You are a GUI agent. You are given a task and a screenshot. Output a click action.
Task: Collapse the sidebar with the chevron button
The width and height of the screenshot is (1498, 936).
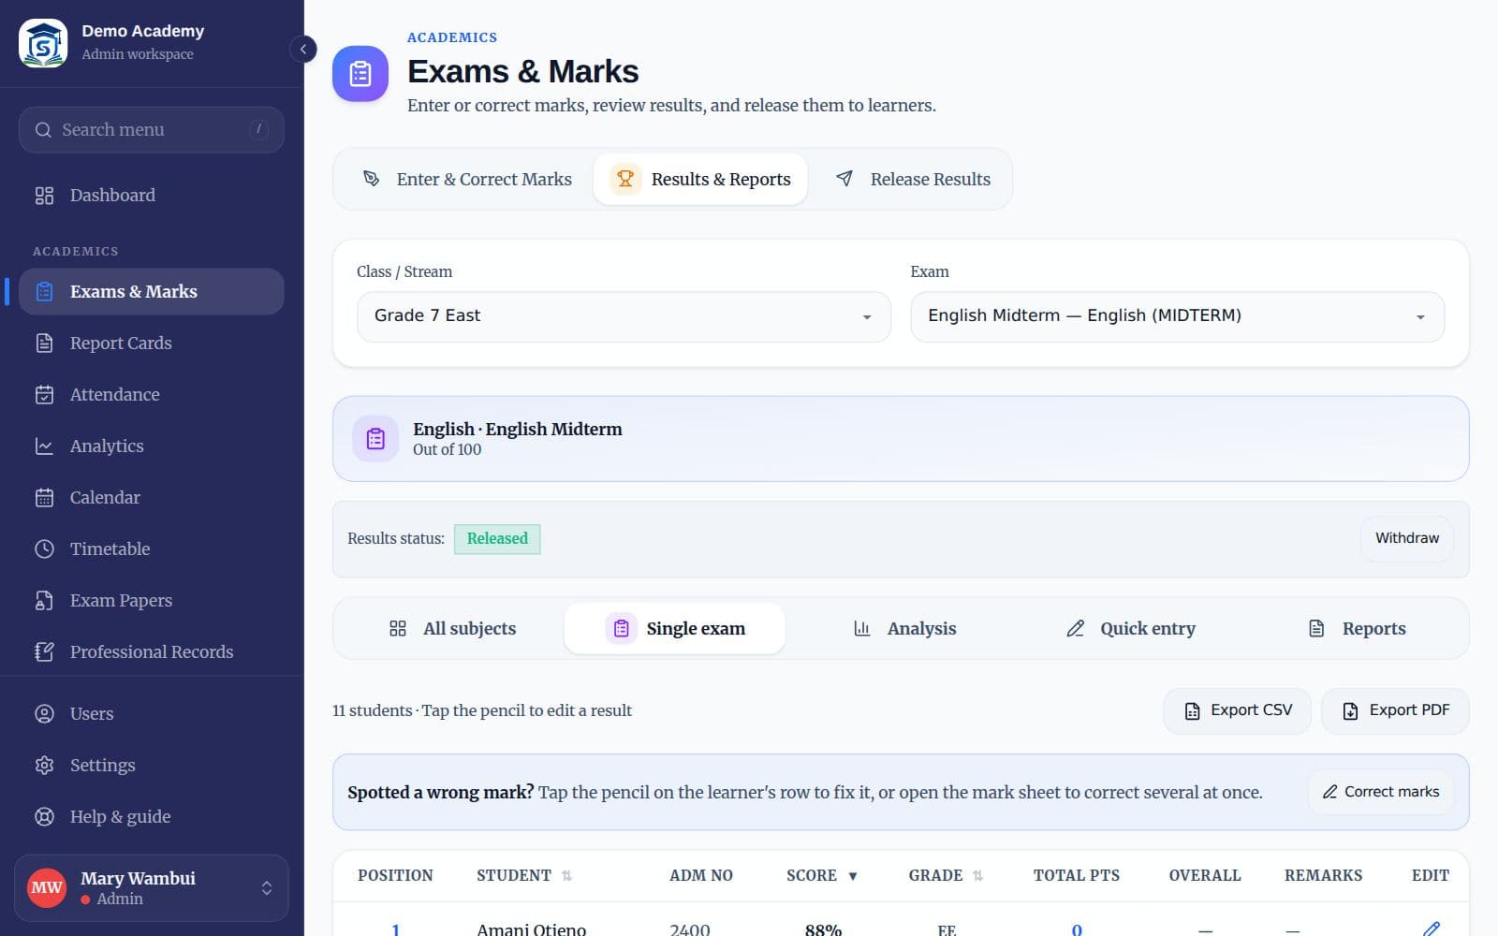[x=302, y=49]
